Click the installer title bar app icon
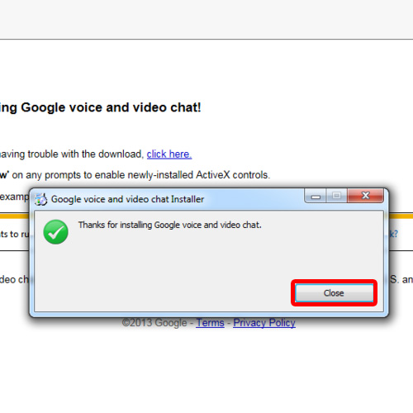 pos(41,199)
